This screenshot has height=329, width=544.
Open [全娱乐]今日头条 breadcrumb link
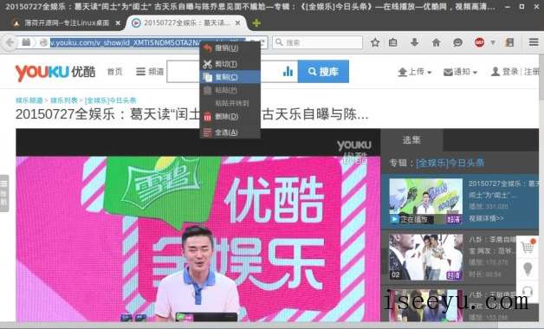tap(111, 100)
